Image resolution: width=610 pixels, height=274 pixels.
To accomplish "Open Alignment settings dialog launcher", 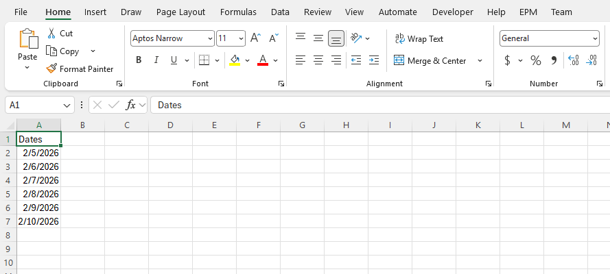I will pyautogui.click(x=489, y=84).
